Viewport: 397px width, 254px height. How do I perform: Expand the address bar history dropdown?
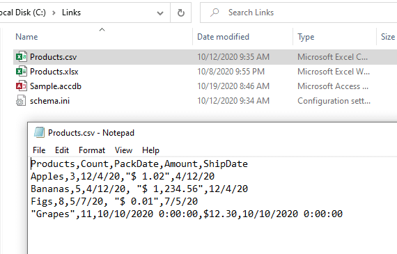pos(160,13)
